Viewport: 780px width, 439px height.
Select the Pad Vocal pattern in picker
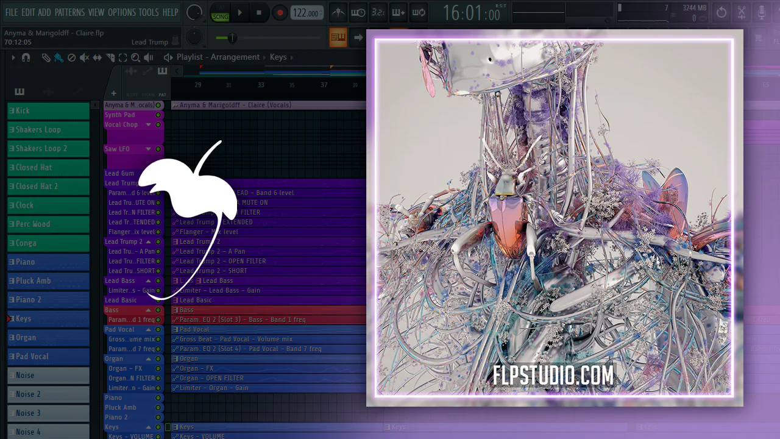point(48,357)
